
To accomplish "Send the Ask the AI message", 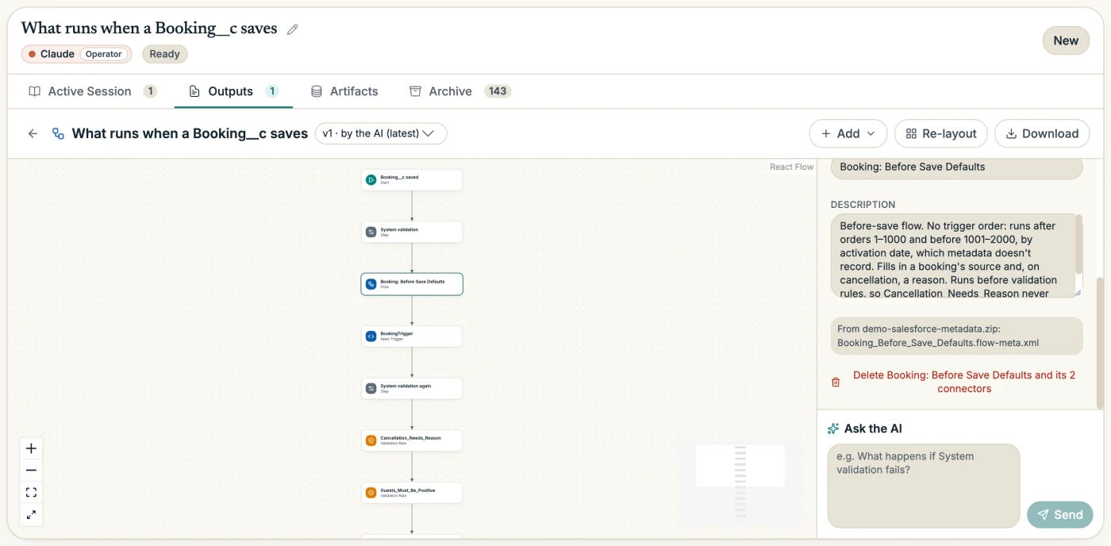I will point(1059,515).
